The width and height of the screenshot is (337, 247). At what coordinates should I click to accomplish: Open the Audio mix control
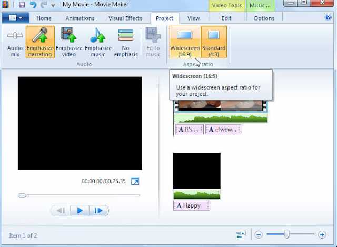pos(15,42)
